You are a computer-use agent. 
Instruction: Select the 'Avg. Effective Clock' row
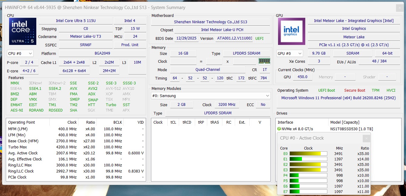point(76,159)
